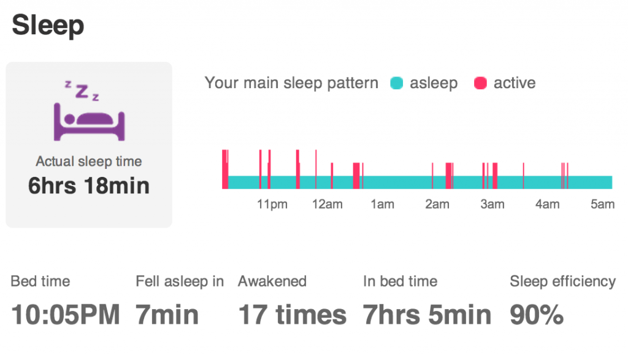Image resolution: width=628 pixels, height=355 pixels.
Task: Click the 11pm timeline label
Action: 272,204
